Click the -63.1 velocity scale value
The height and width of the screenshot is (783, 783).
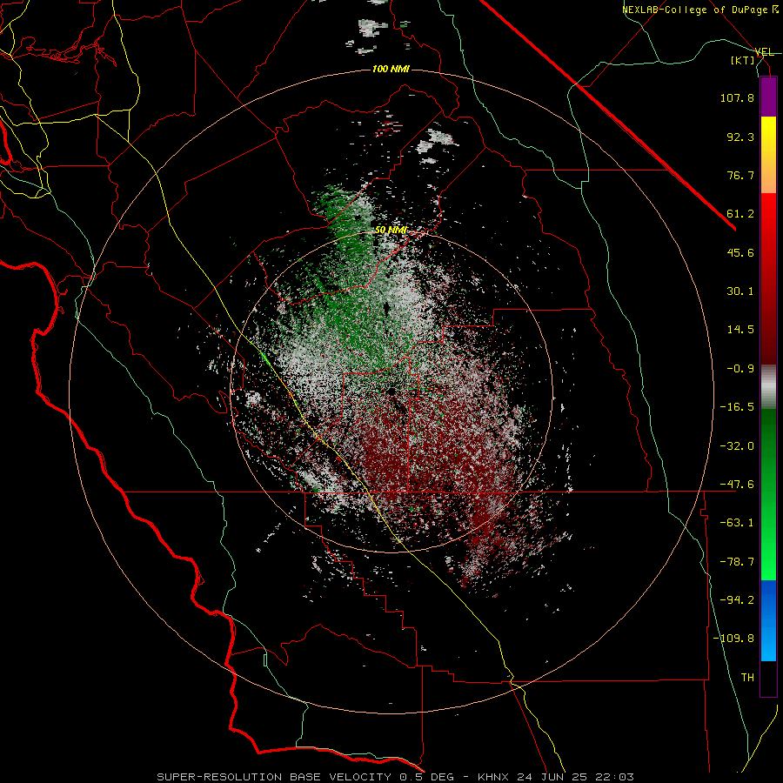point(737,523)
